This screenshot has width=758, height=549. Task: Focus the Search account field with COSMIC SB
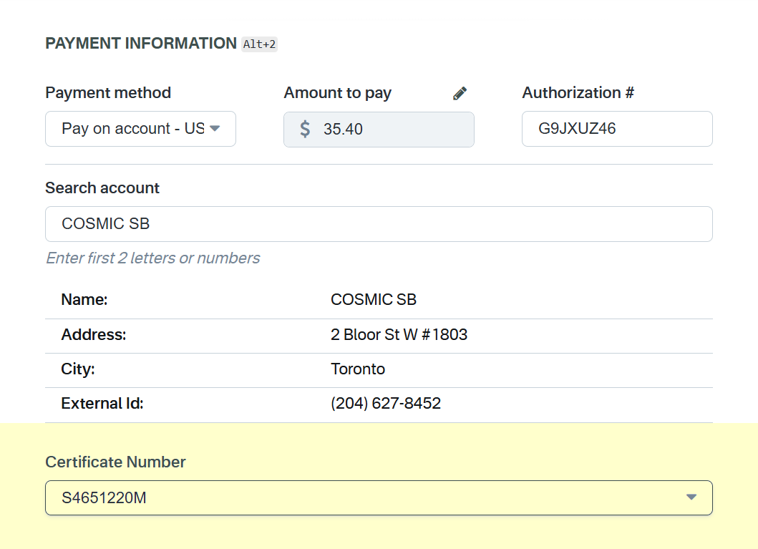[379, 224]
